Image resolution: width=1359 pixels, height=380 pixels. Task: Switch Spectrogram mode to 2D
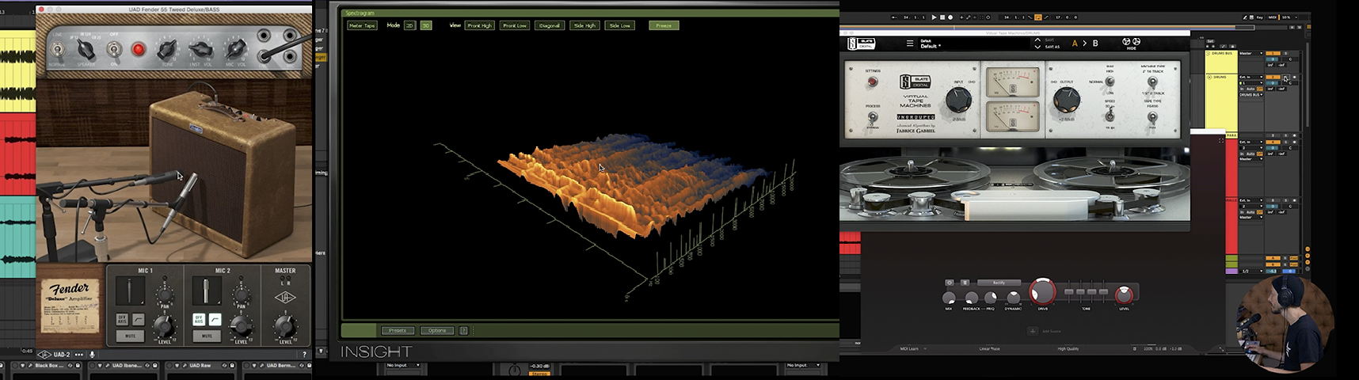(x=409, y=25)
